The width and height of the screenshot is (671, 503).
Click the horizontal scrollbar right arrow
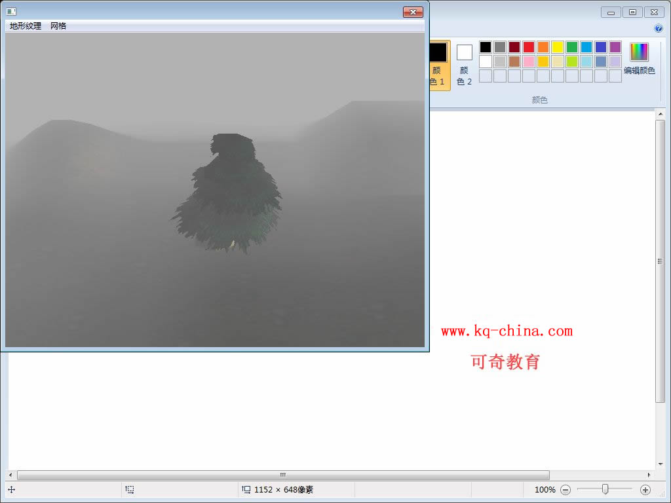pyautogui.click(x=649, y=475)
